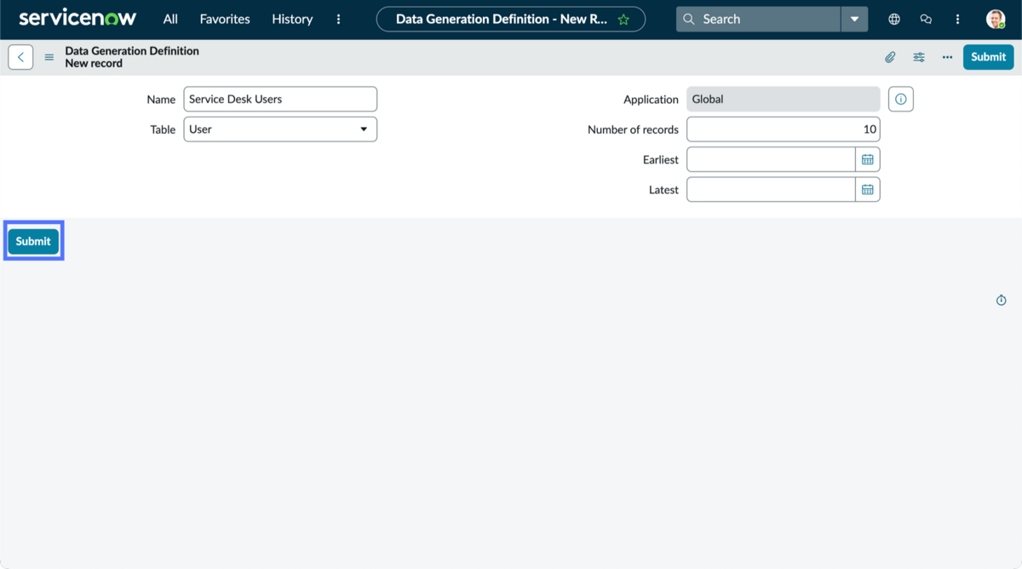Click the Data Generation Definition title pill
Screen dimensions: 1022x569
click(x=511, y=19)
